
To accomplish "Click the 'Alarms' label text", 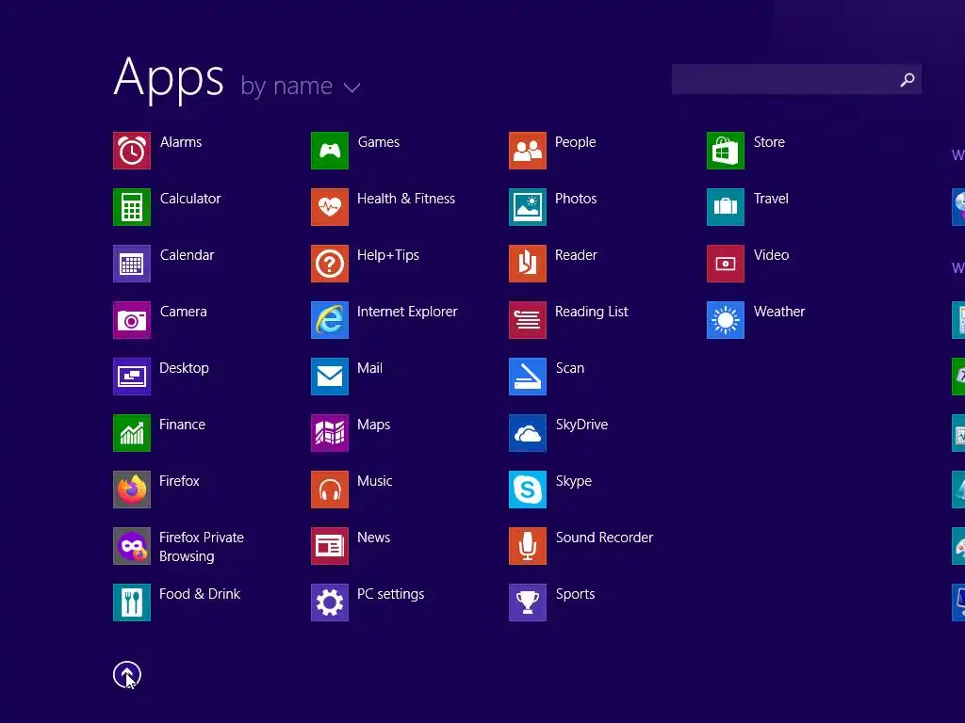I will tap(181, 142).
